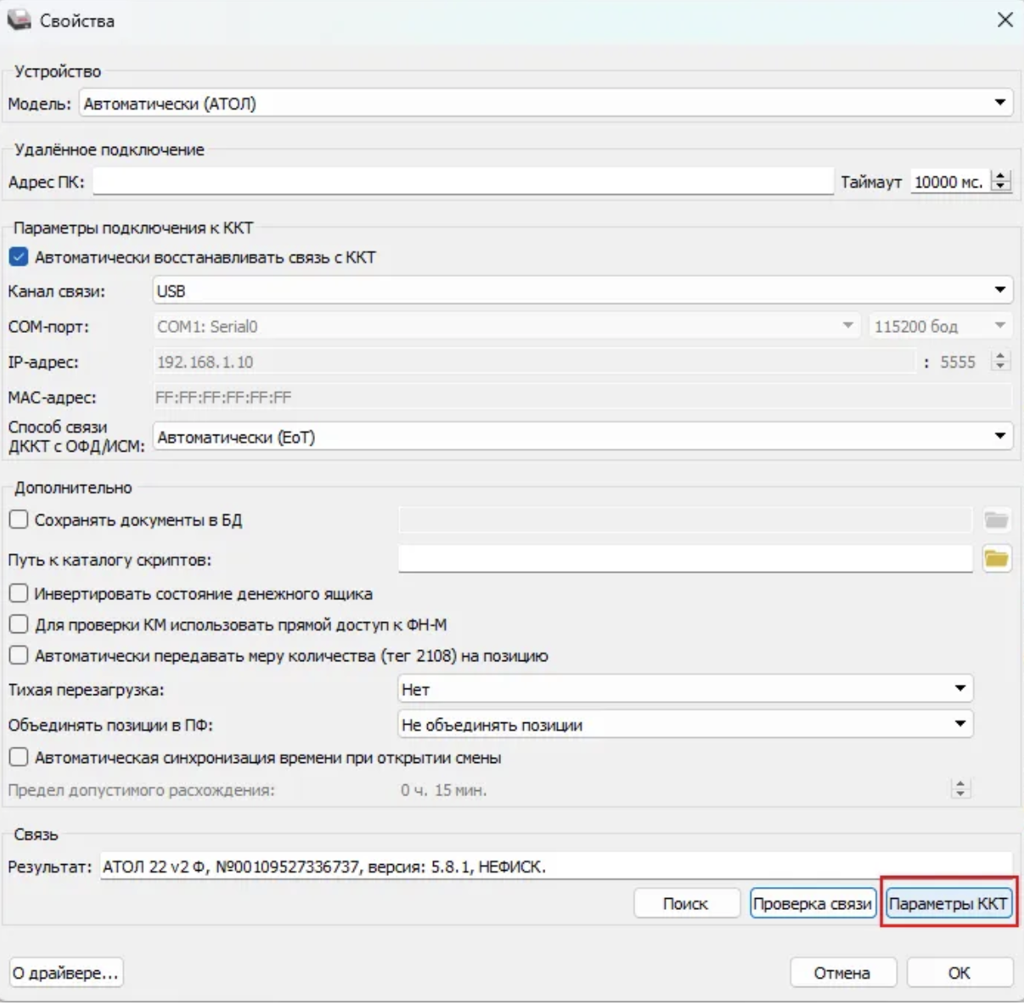The width and height of the screenshot is (1024, 1005).
Task: Disable automatic KKT connection restore checkbox
Action: tap(19, 257)
